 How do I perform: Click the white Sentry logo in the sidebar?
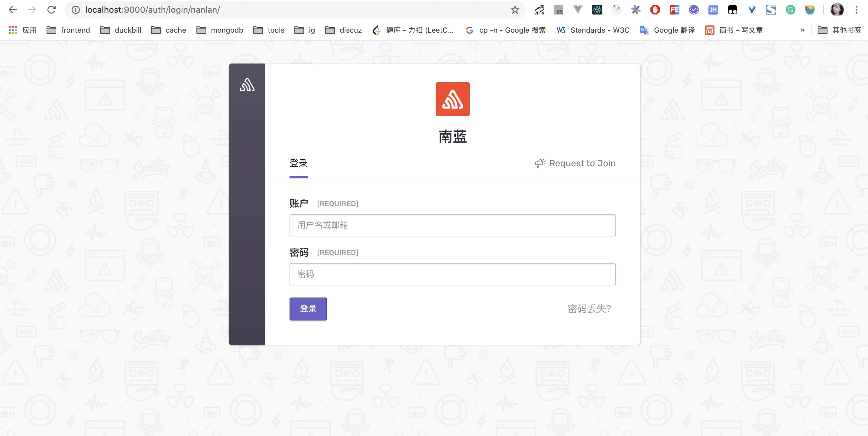click(247, 85)
